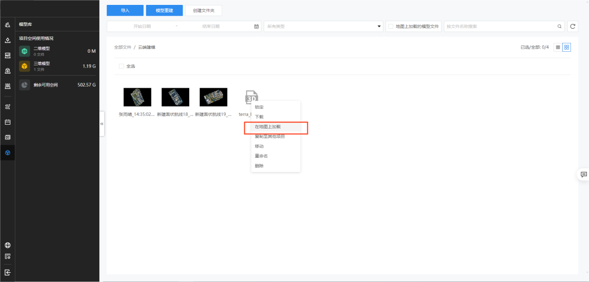
Task: Select the blue cube model library icon
Action: 8,152
